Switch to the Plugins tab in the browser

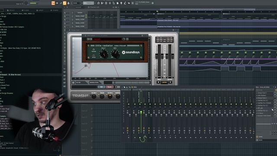click(x=25, y=10)
